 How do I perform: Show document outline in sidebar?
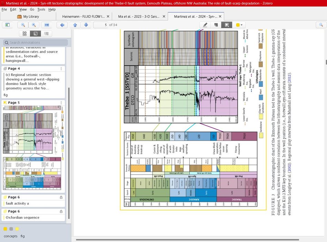pyautogui.click(x=46, y=34)
